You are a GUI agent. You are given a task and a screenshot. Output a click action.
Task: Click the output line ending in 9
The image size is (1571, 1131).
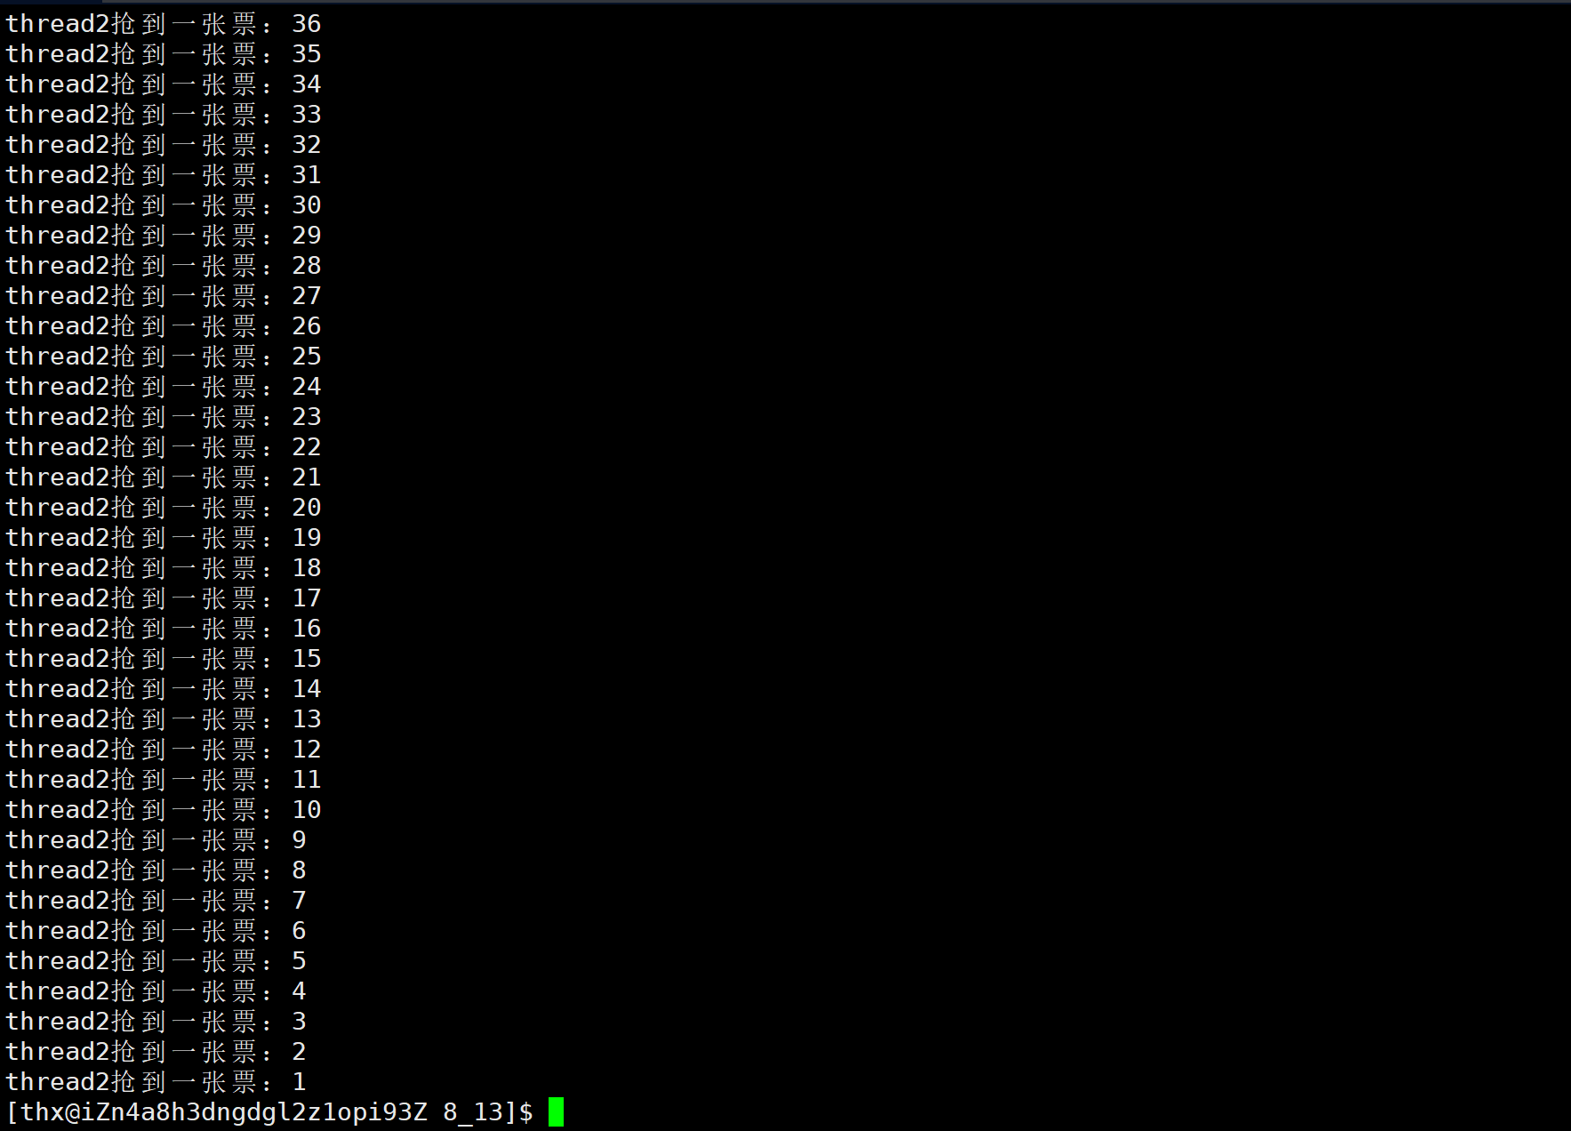click(x=156, y=840)
